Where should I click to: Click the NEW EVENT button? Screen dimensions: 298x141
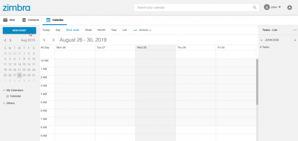[19, 31]
